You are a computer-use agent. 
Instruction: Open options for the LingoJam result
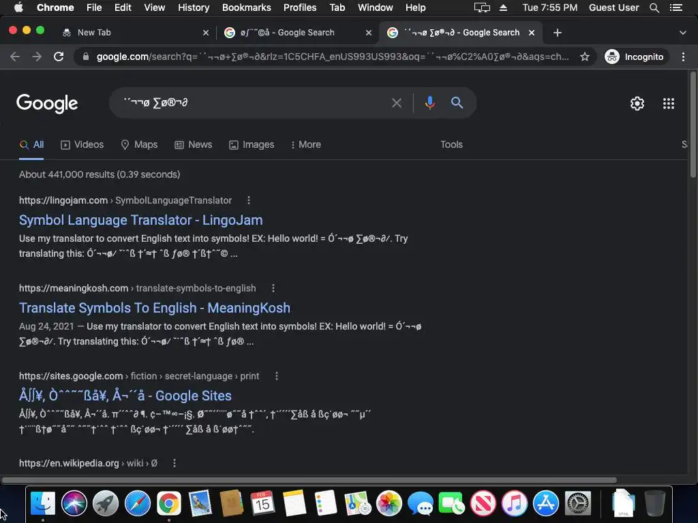[x=248, y=201]
